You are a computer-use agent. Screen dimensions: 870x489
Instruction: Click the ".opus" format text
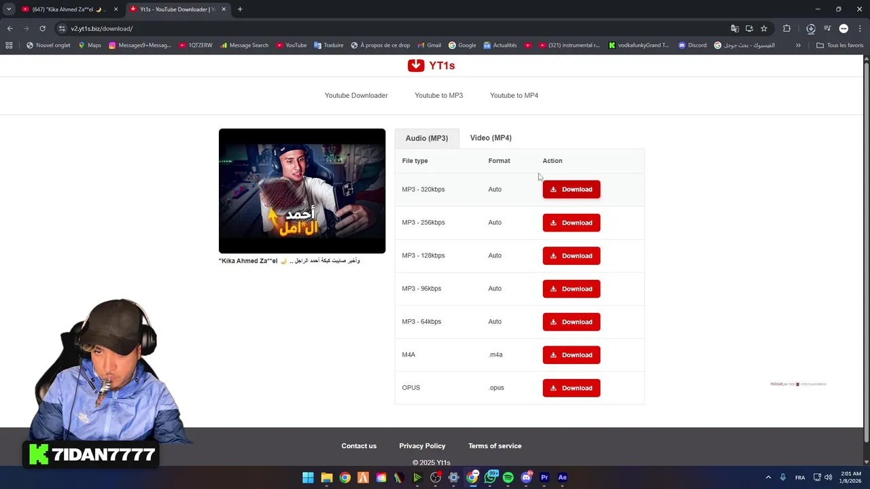click(x=496, y=388)
